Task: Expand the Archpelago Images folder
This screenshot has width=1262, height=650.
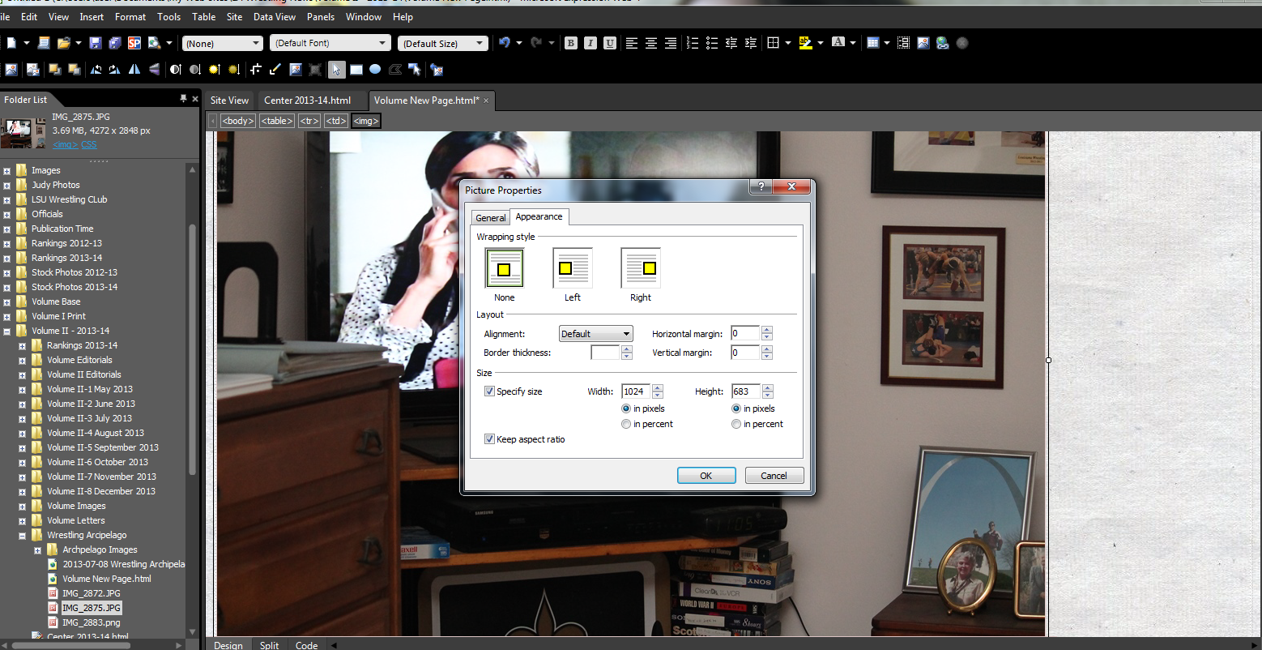Action: click(37, 550)
